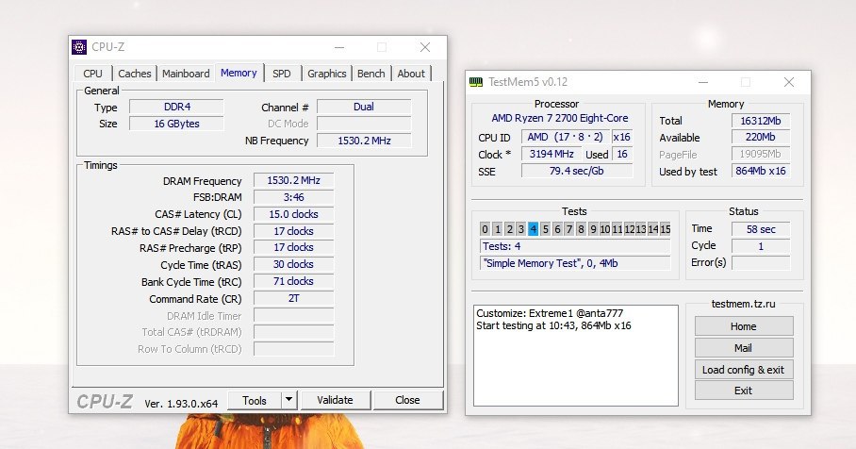Click test number 2 box

pos(509,229)
